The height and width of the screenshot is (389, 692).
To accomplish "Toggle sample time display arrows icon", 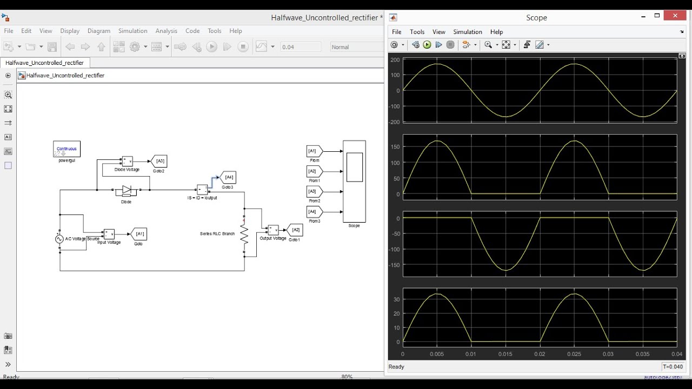I will pyautogui.click(x=8, y=123).
